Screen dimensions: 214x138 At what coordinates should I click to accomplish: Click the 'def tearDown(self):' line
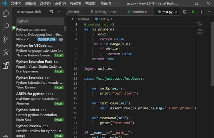click(x=111, y=118)
